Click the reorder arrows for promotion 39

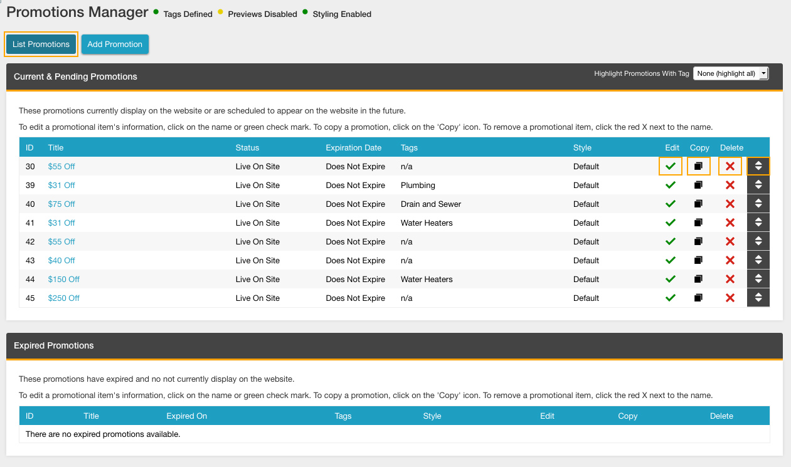[x=758, y=185]
